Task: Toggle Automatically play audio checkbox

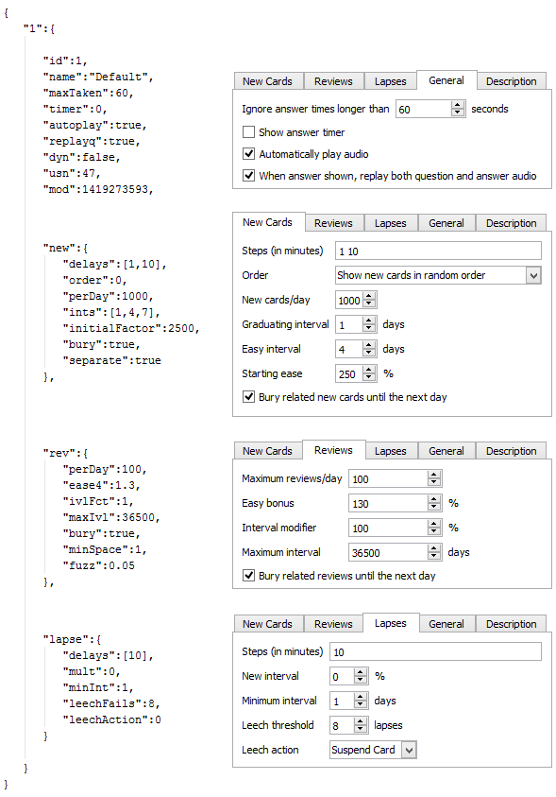Action: coord(248,153)
